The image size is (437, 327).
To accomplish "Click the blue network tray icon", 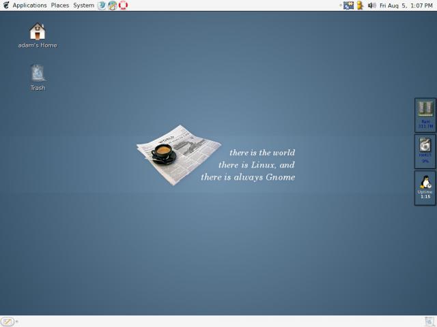I will [348, 5].
